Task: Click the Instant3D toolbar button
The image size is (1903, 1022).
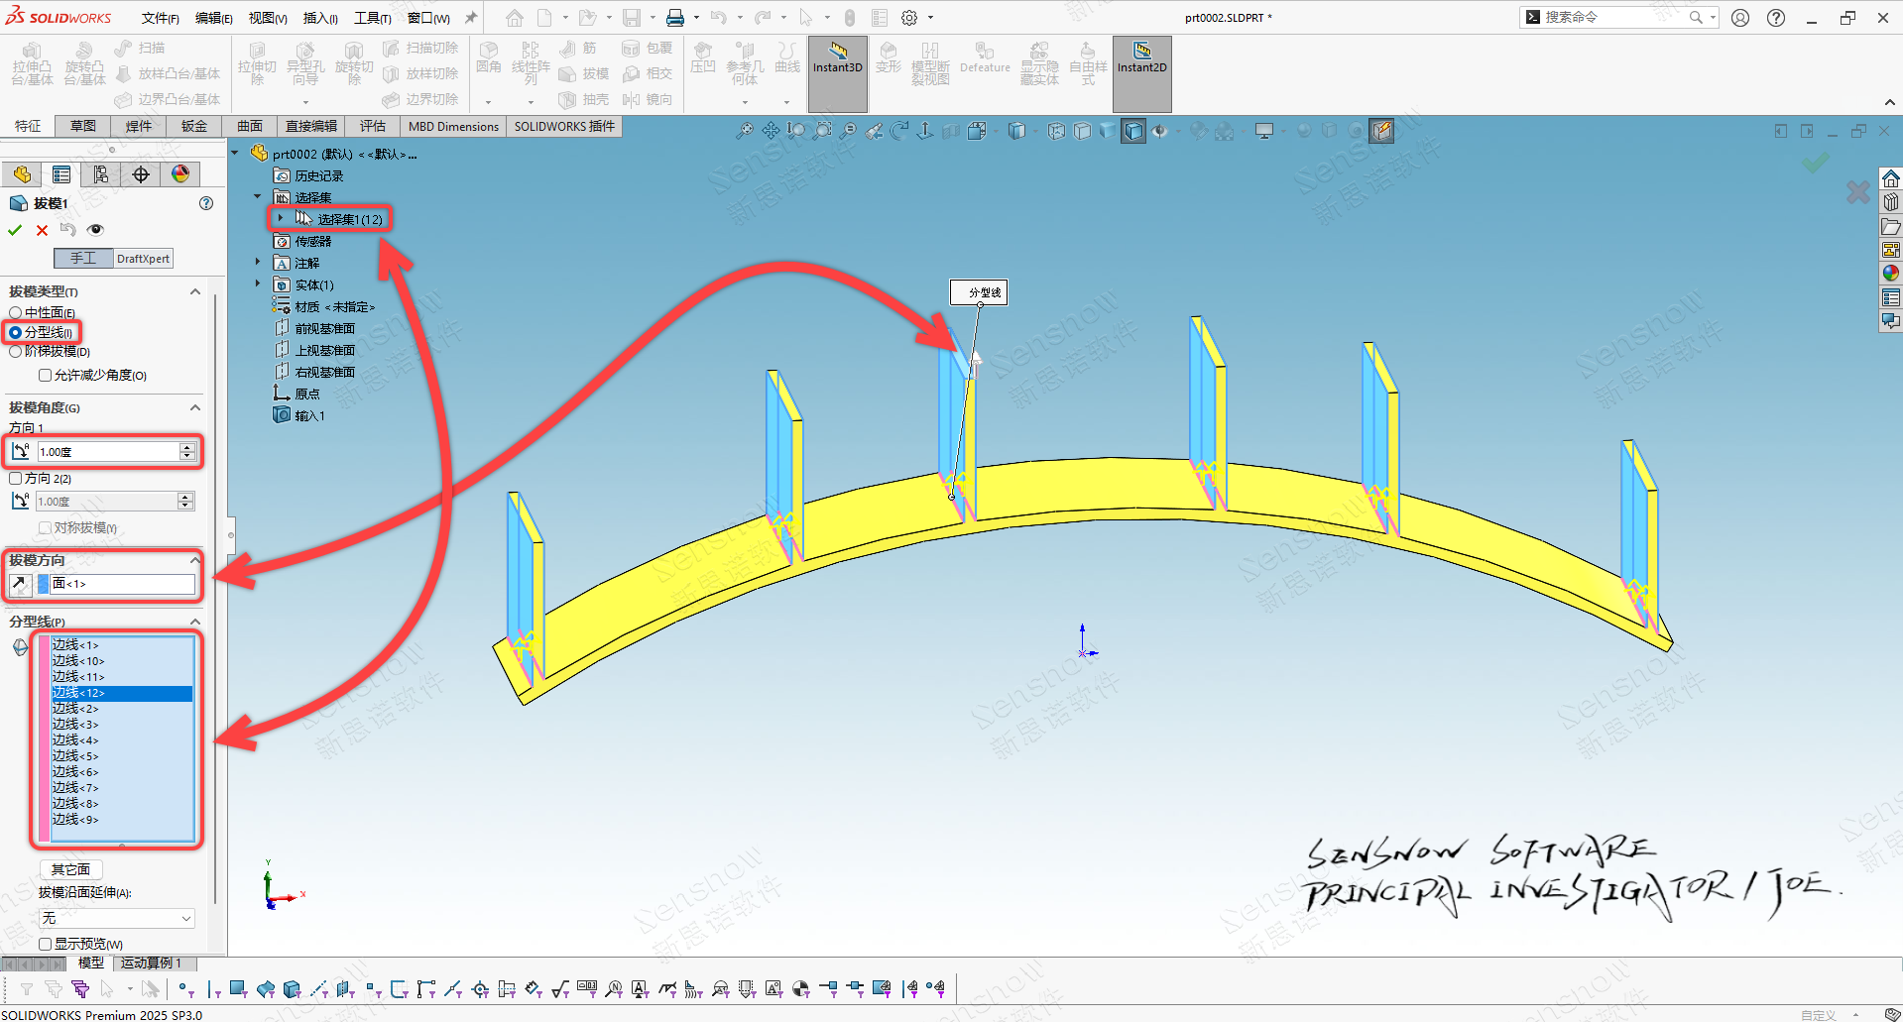Action: click(837, 57)
